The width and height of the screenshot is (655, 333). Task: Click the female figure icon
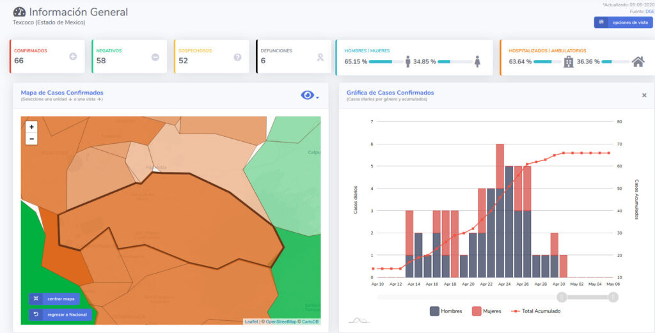tap(477, 61)
